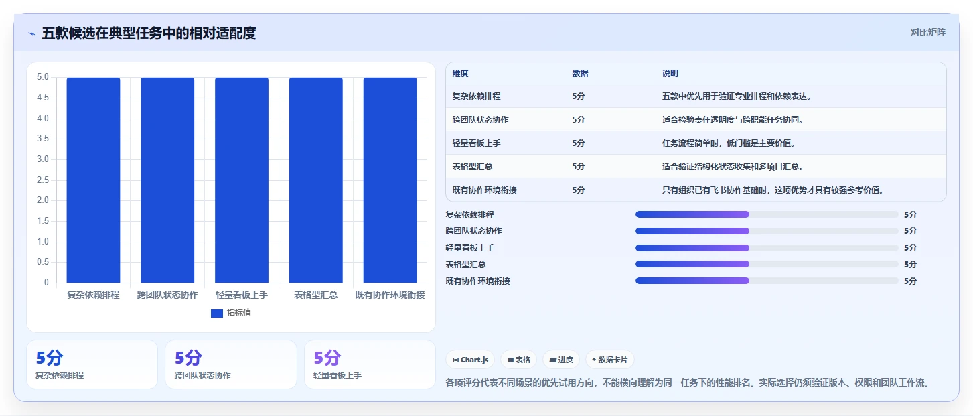Click the 轻量看板上手 table cell
The height and width of the screenshot is (416, 973).
476,143
